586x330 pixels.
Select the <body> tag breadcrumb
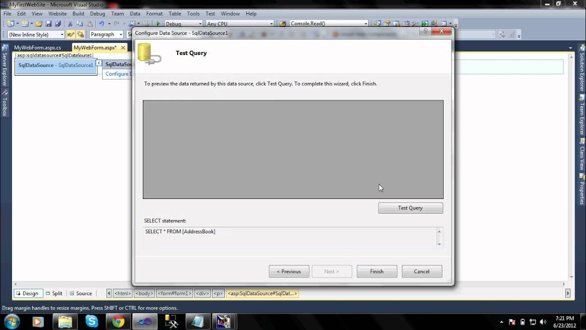[x=144, y=293]
